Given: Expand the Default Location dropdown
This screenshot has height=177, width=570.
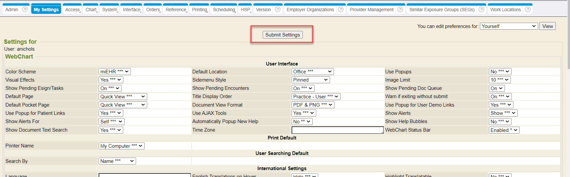Looking at the screenshot, I should tap(312, 72).
